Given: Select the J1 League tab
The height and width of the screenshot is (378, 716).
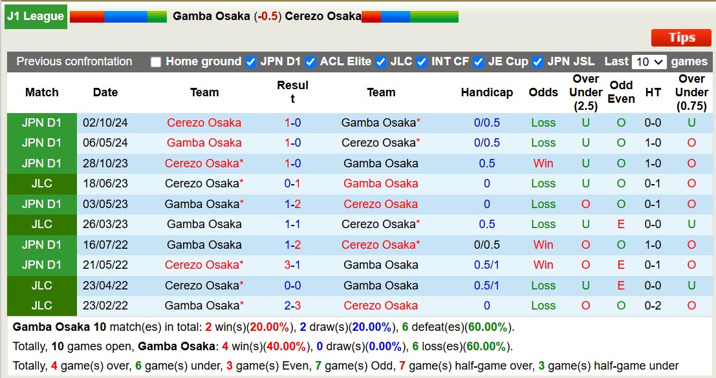Looking at the screenshot, I should (x=36, y=16).
